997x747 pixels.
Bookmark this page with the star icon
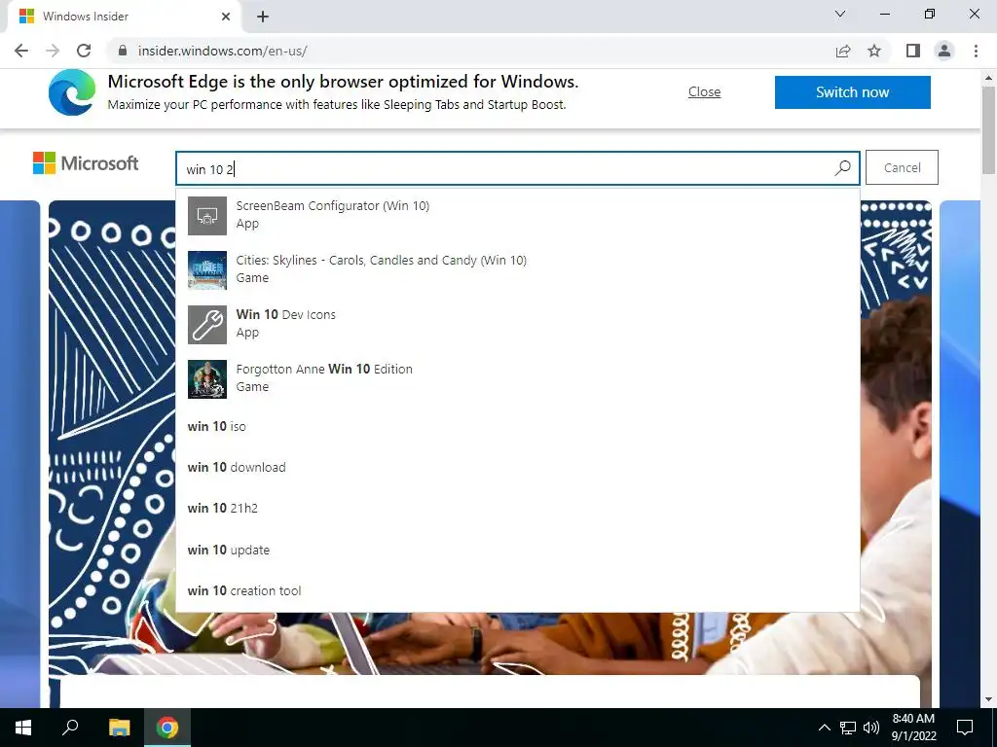(x=874, y=51)
